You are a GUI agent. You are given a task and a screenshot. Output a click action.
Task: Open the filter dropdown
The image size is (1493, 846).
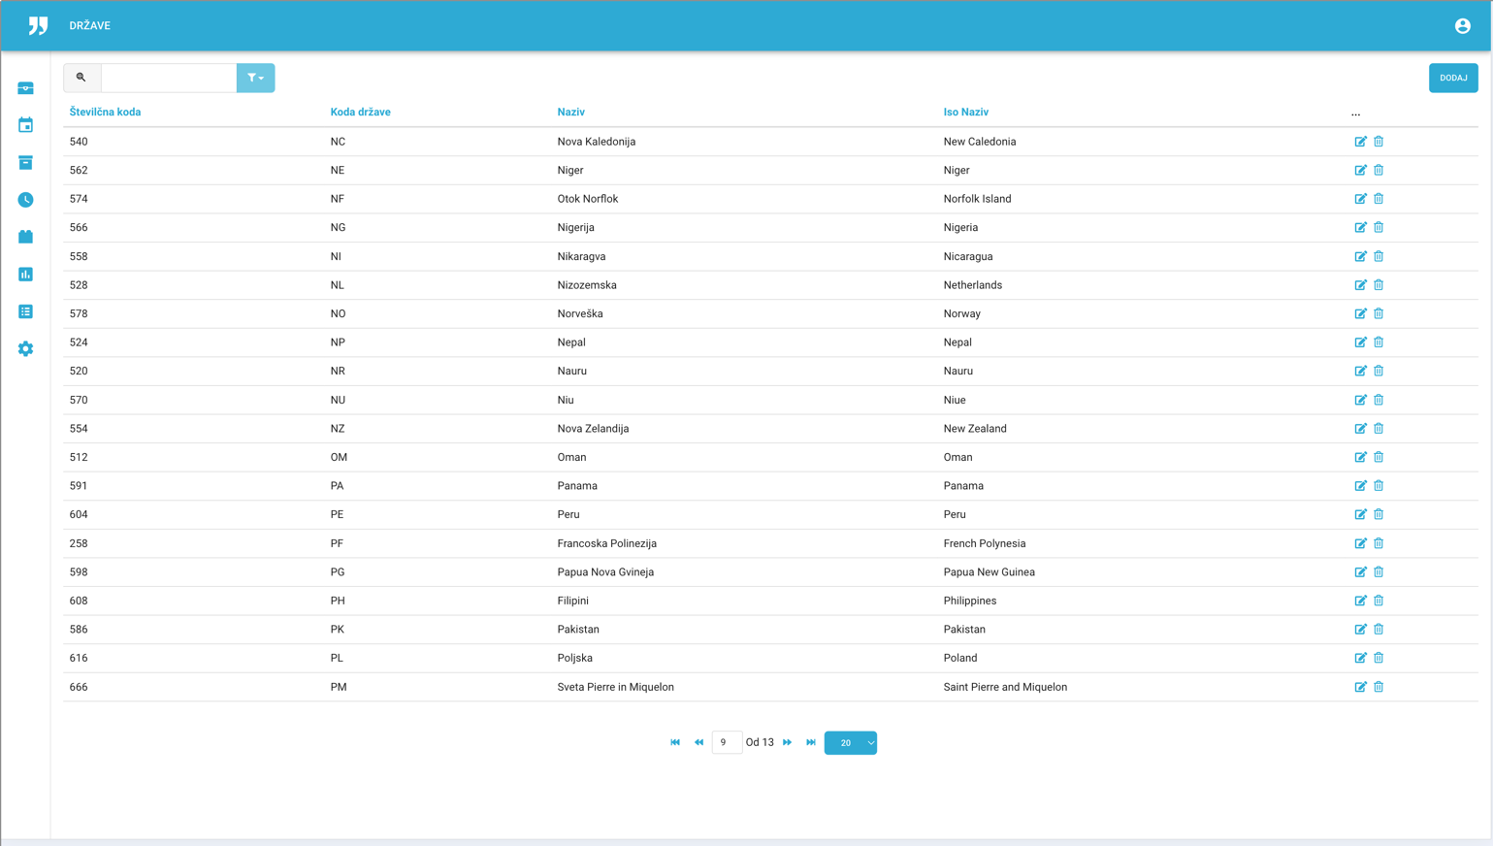pyautogui.click(x=255, y=78)
